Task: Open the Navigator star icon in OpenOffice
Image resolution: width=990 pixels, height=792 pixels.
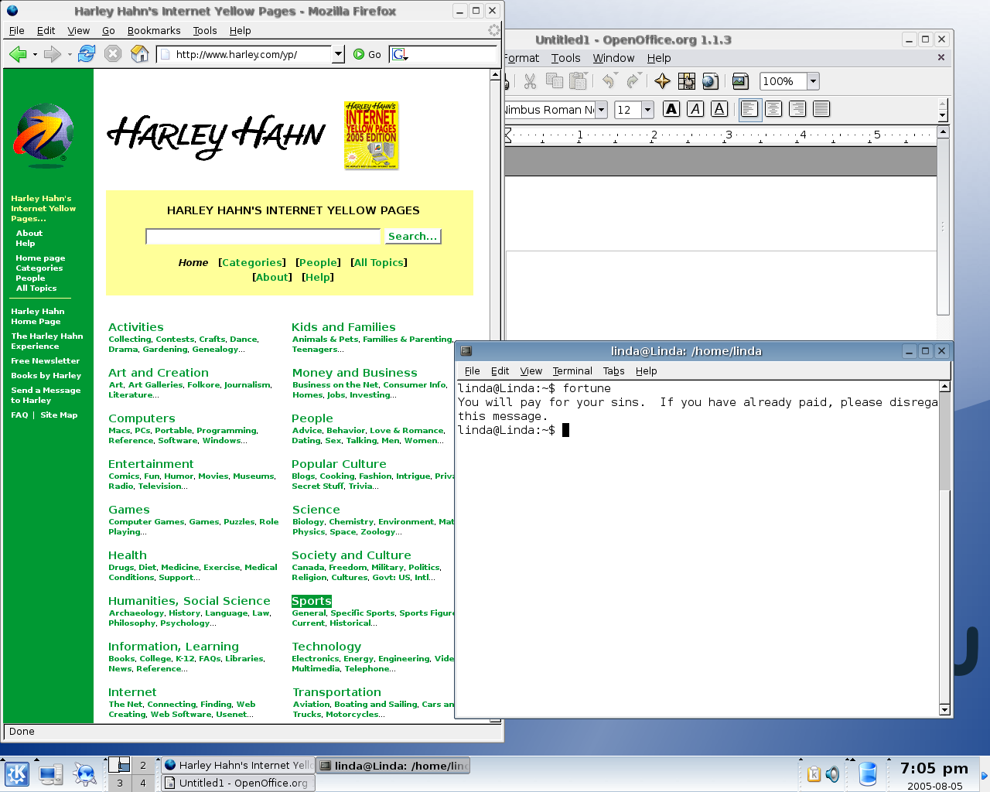Action: pyautogui.click(x=662, y=81)
